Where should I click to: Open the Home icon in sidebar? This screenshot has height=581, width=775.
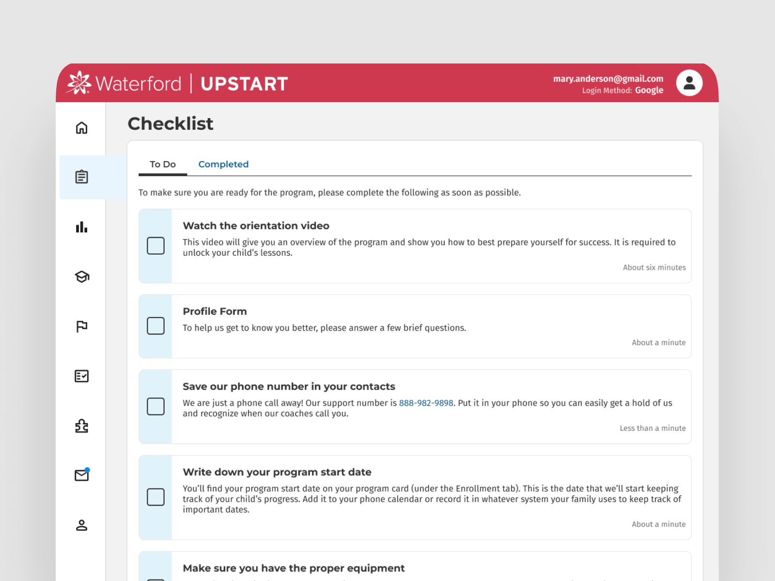click(81, 128)
